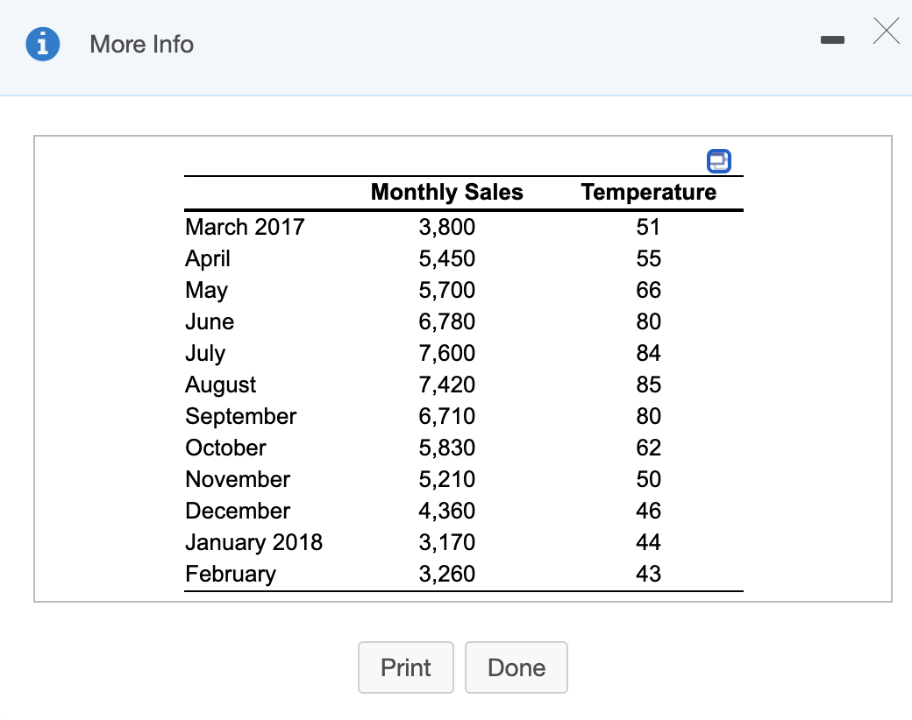Image resolution: width=912 pixels, height=720 pixels.
Task: Select the March 2017 row label
Action: tap(245, 227)
